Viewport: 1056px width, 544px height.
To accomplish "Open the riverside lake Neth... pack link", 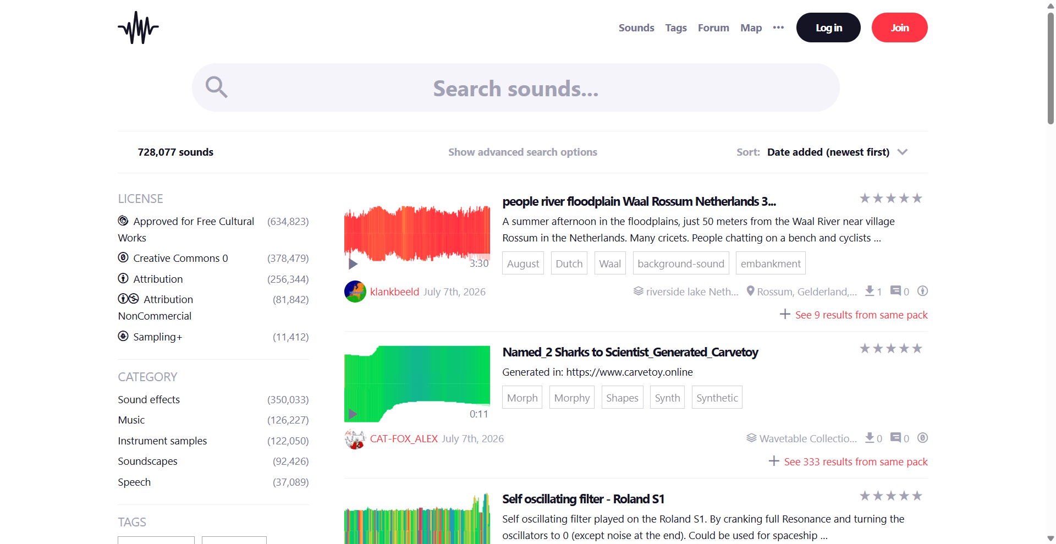I will 692,292.
